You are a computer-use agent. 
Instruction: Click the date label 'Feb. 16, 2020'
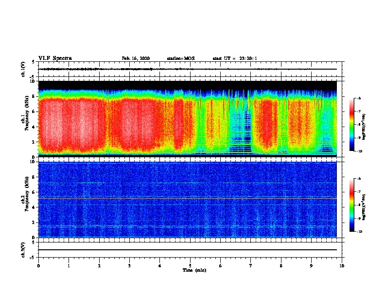coord(136,58)
